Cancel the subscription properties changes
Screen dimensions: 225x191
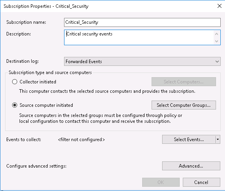tap(202, 182)
